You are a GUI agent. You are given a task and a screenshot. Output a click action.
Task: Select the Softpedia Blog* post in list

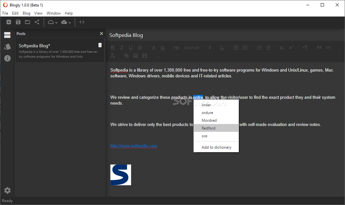tap(60, 51)
